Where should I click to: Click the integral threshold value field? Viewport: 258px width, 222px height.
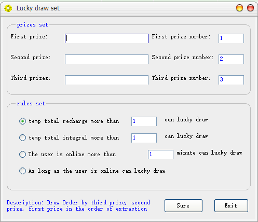point(144,138)
